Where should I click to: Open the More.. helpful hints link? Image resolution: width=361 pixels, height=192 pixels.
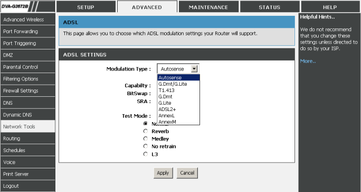(x=308, y=61)
